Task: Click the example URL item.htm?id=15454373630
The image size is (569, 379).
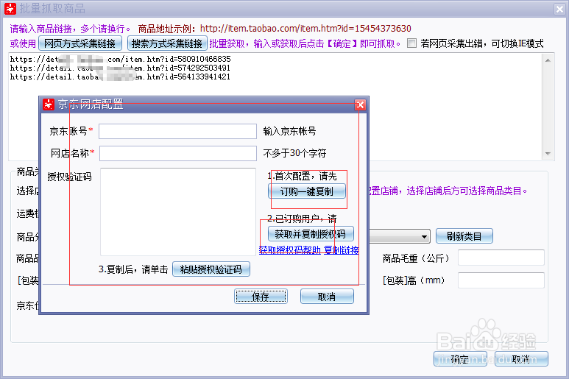Action: [x=305, y=28]
